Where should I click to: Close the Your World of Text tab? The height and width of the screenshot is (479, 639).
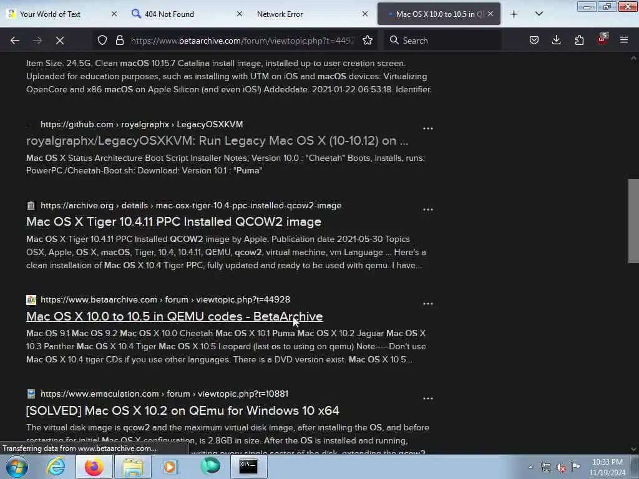[114, 14]
